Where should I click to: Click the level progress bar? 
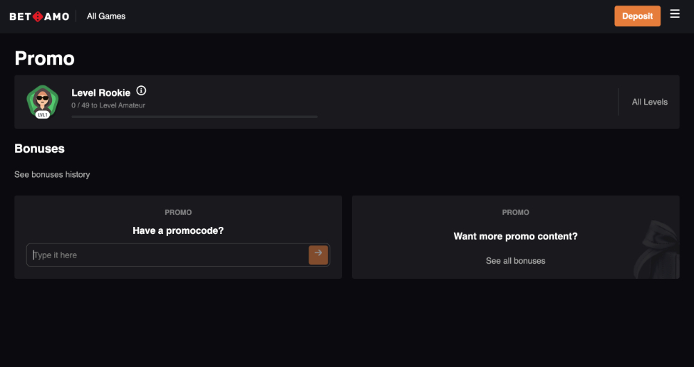click(x=194, y=117)
